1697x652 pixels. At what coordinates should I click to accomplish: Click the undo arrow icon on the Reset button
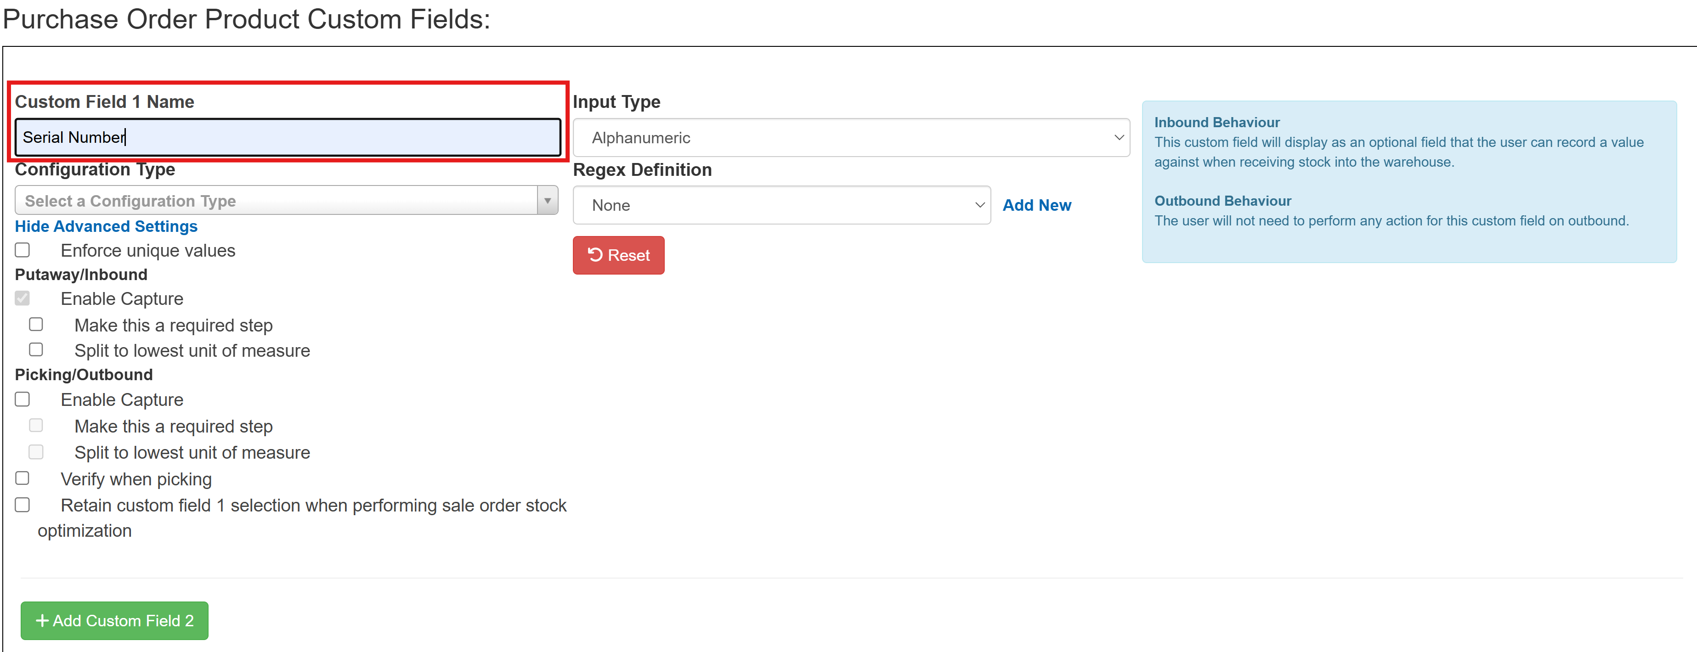tap(595, 255)
